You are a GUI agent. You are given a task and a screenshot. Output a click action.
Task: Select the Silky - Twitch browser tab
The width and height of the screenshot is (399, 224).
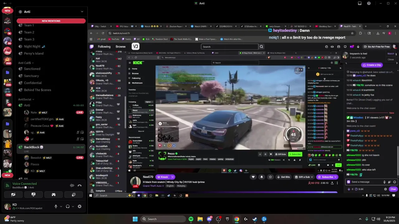pyautogui.click(x=101, y=26)
